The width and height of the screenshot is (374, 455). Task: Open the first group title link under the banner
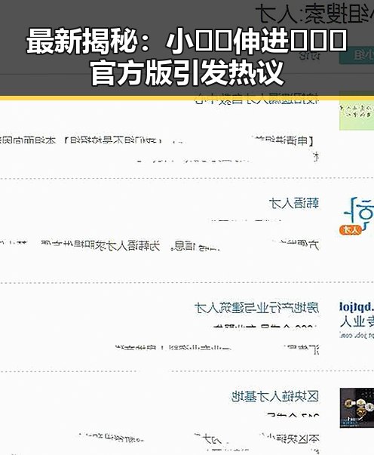256,99
